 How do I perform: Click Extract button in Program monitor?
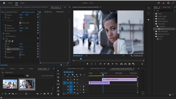[125, 64]
